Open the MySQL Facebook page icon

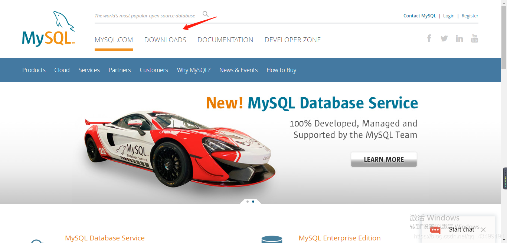click(429, 38)
